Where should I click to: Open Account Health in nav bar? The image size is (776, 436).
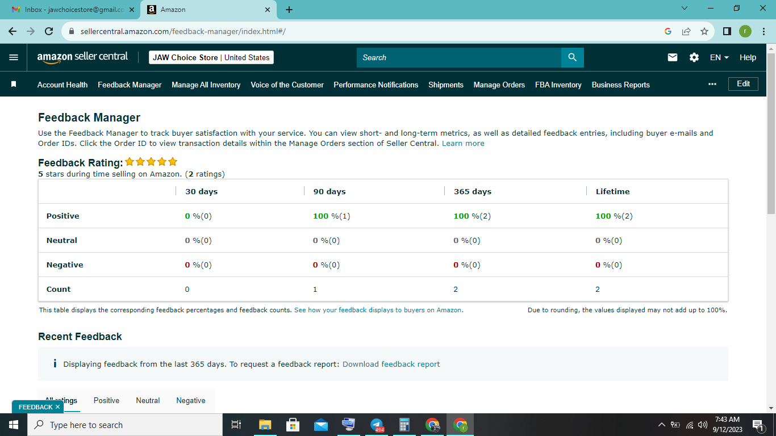point(62,85)
